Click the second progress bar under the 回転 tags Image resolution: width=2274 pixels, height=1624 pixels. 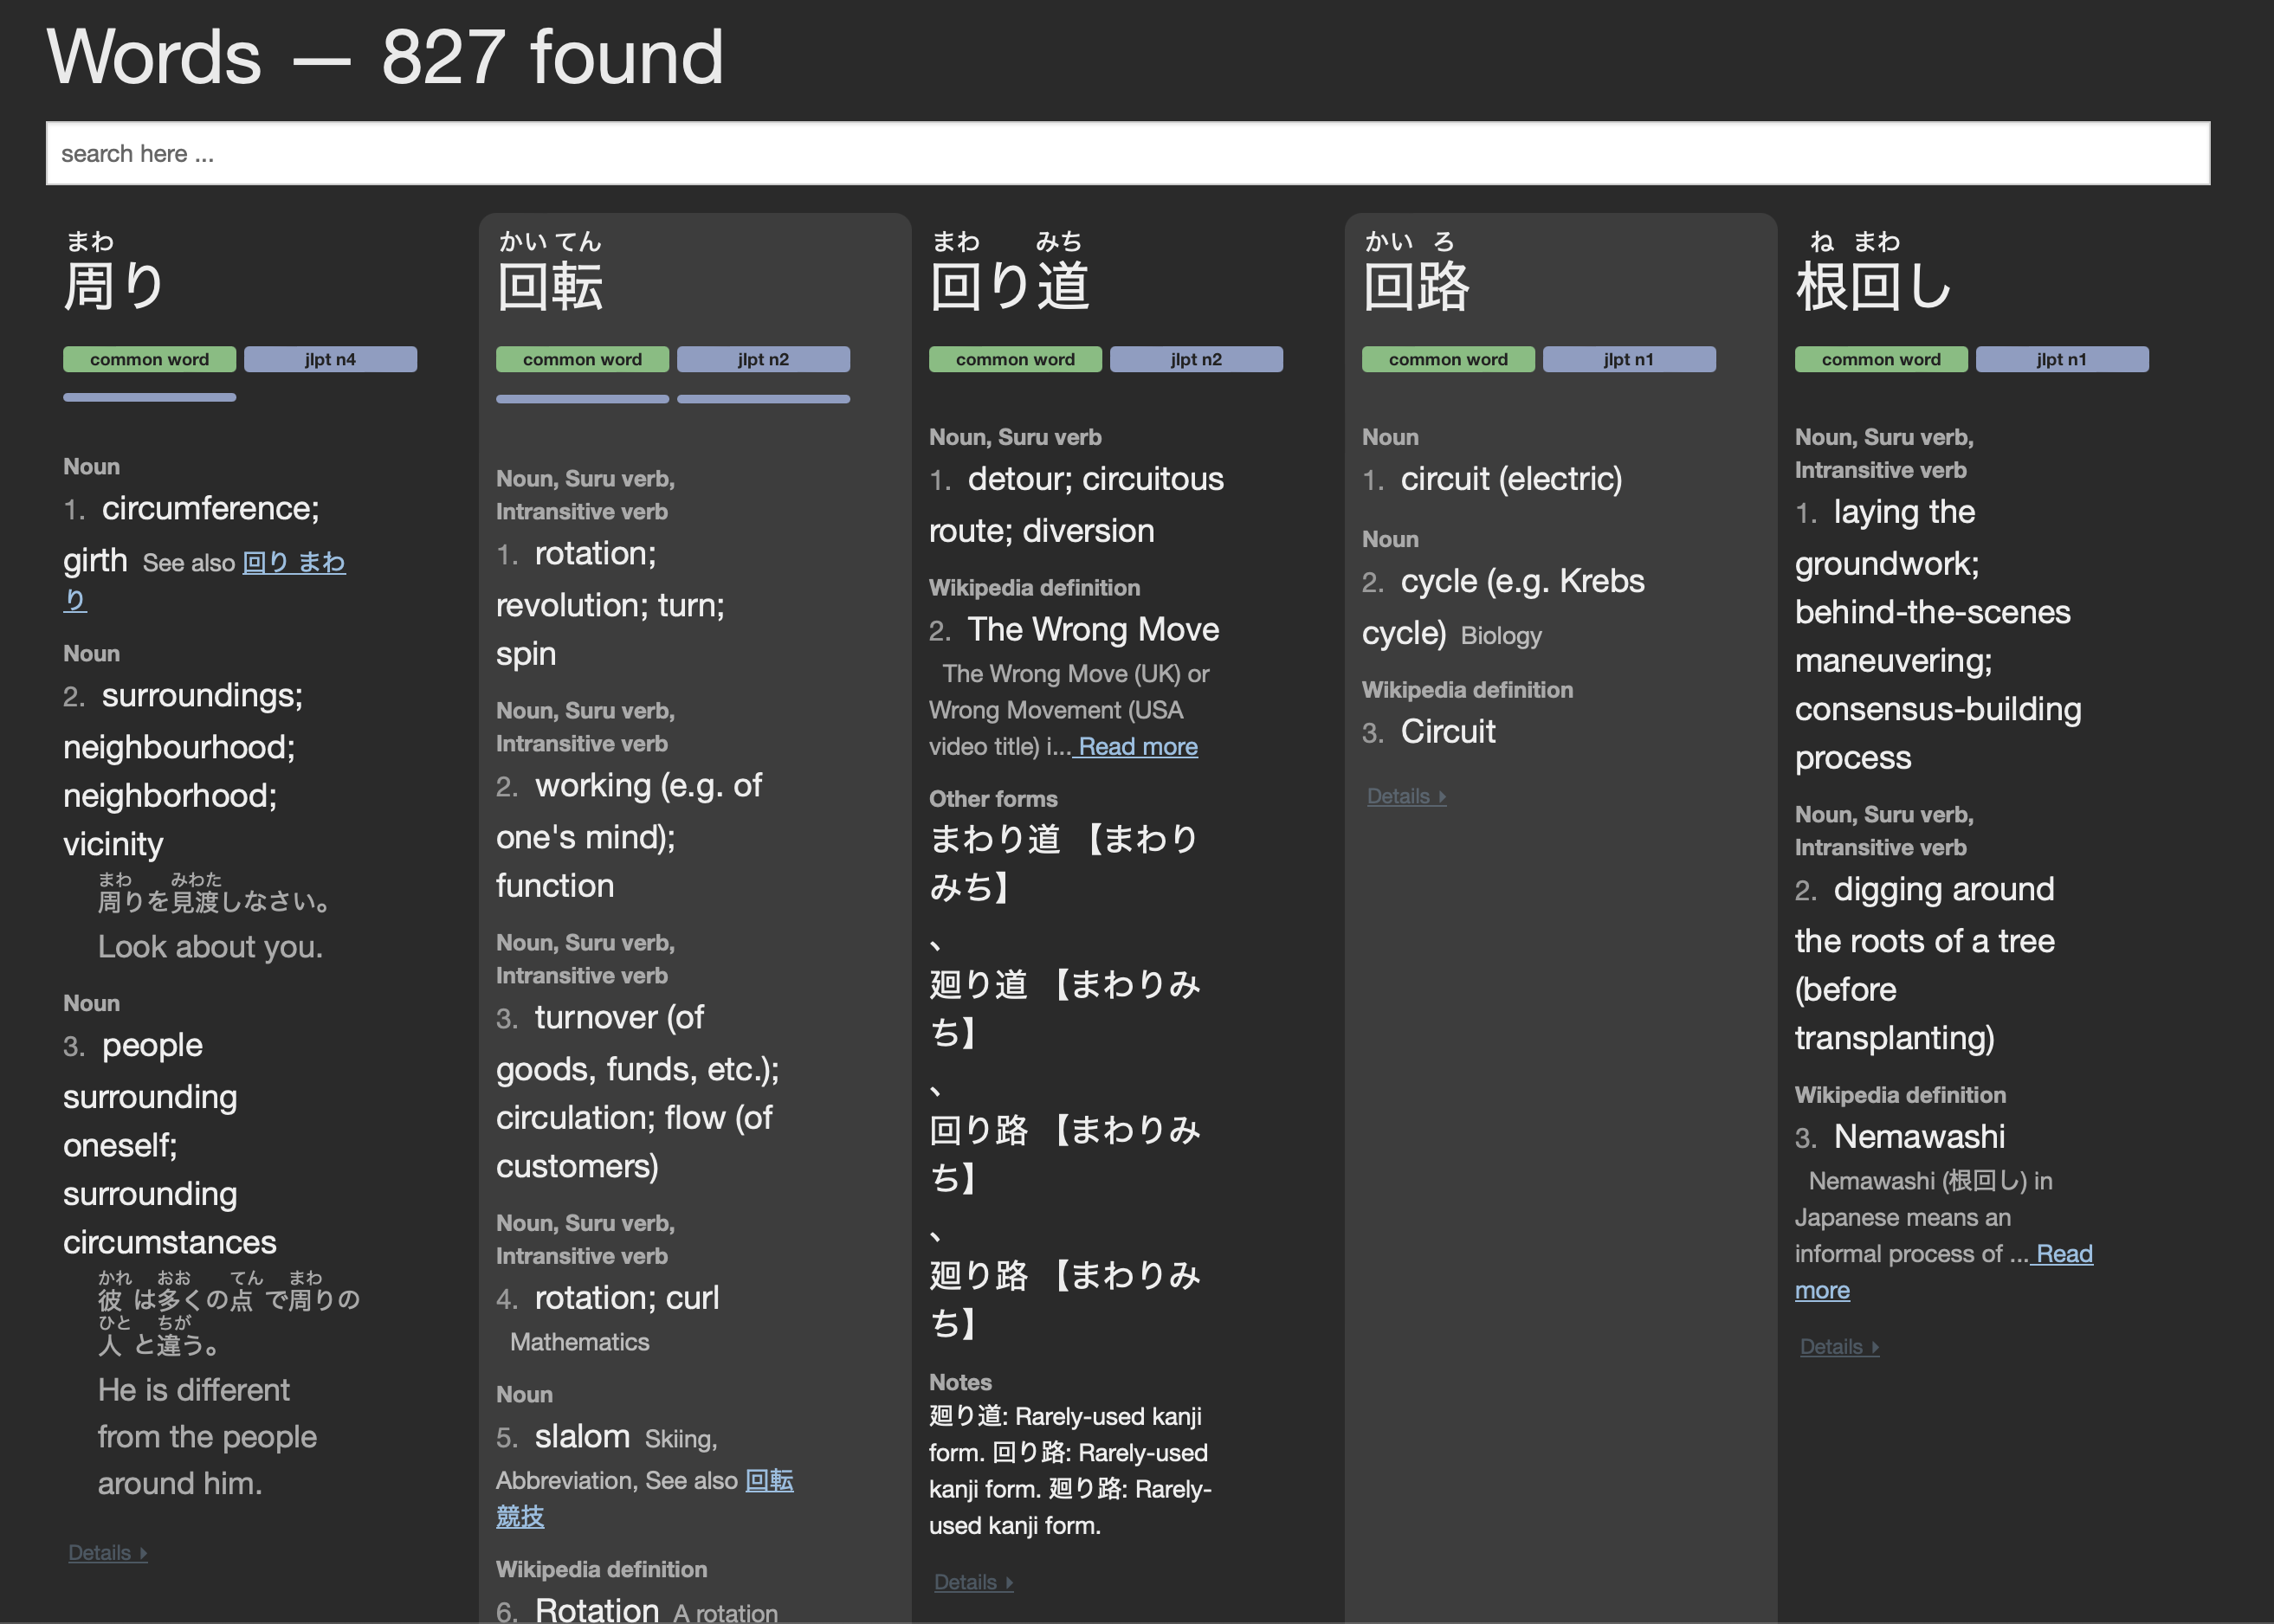click(x=763, y=397)
